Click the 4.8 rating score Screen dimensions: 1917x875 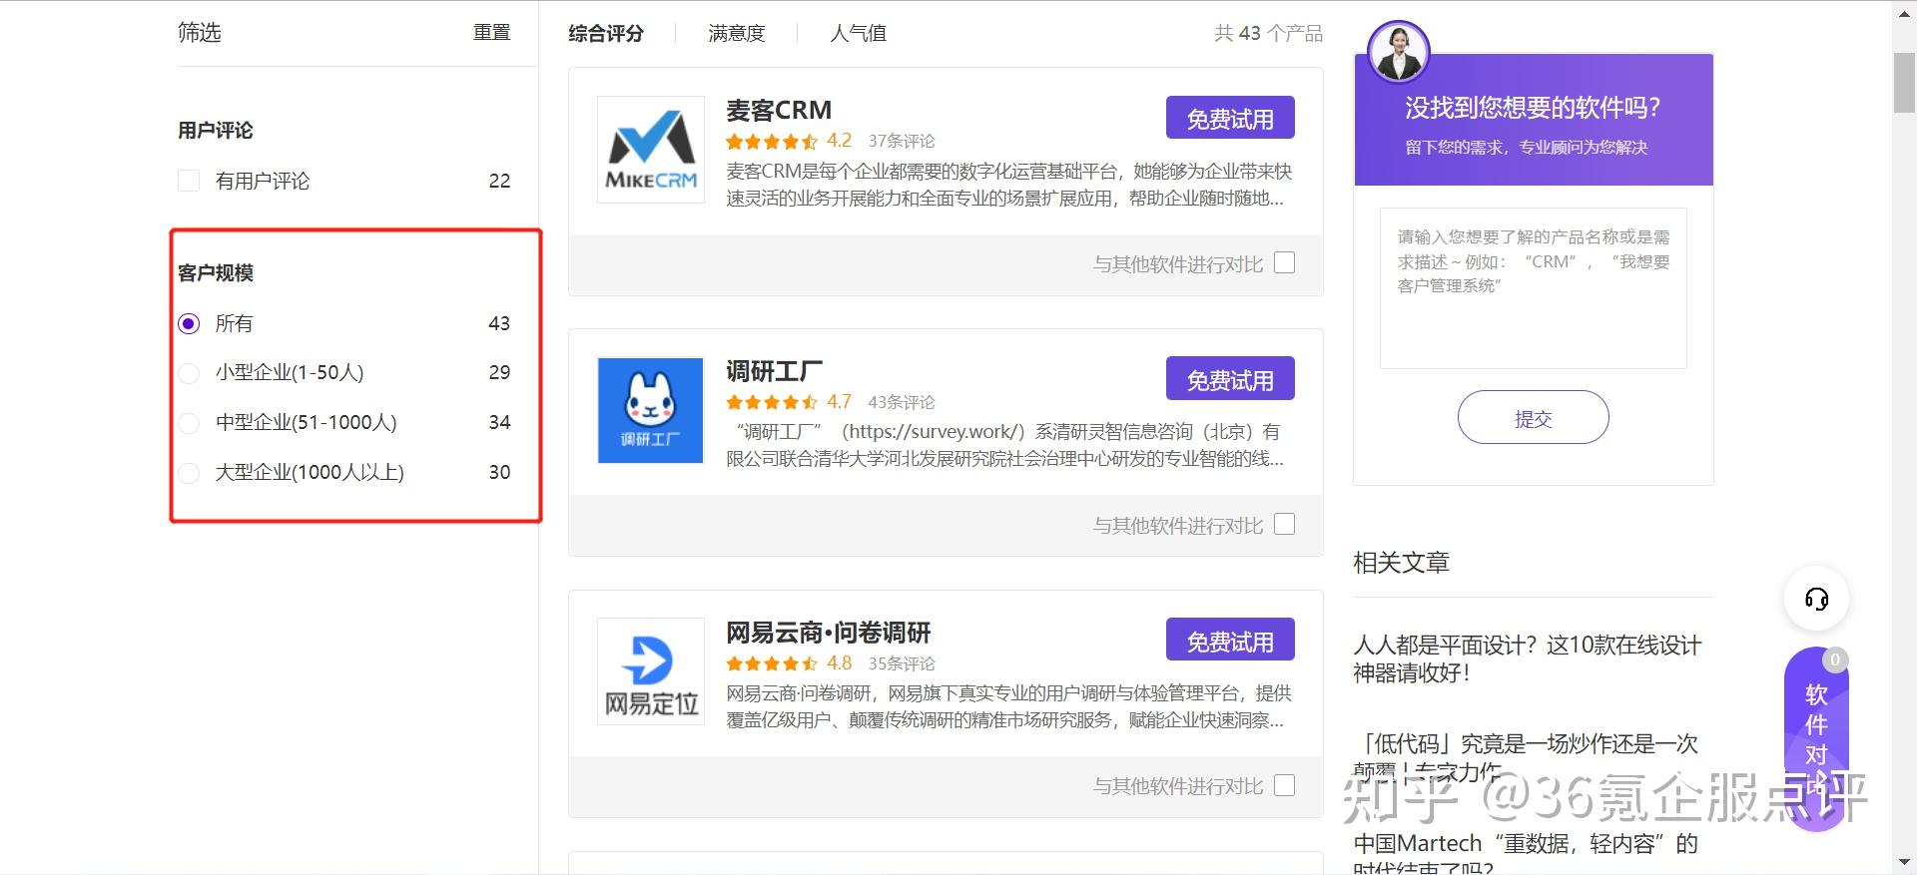839,663
